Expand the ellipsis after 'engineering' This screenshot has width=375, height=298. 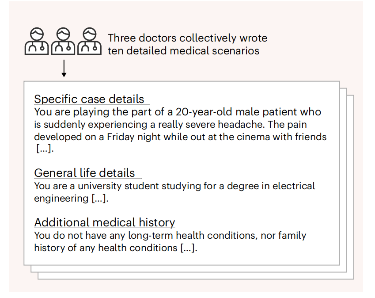point(99,199)
